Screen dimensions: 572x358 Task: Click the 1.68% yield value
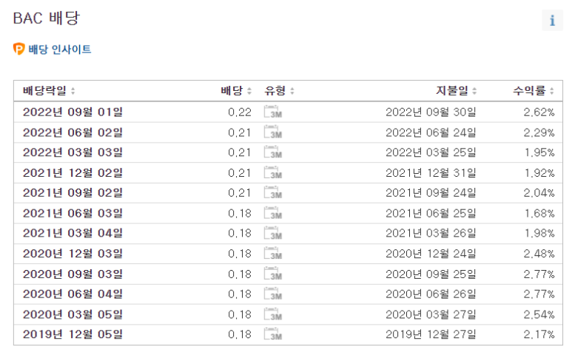(539, 214)
